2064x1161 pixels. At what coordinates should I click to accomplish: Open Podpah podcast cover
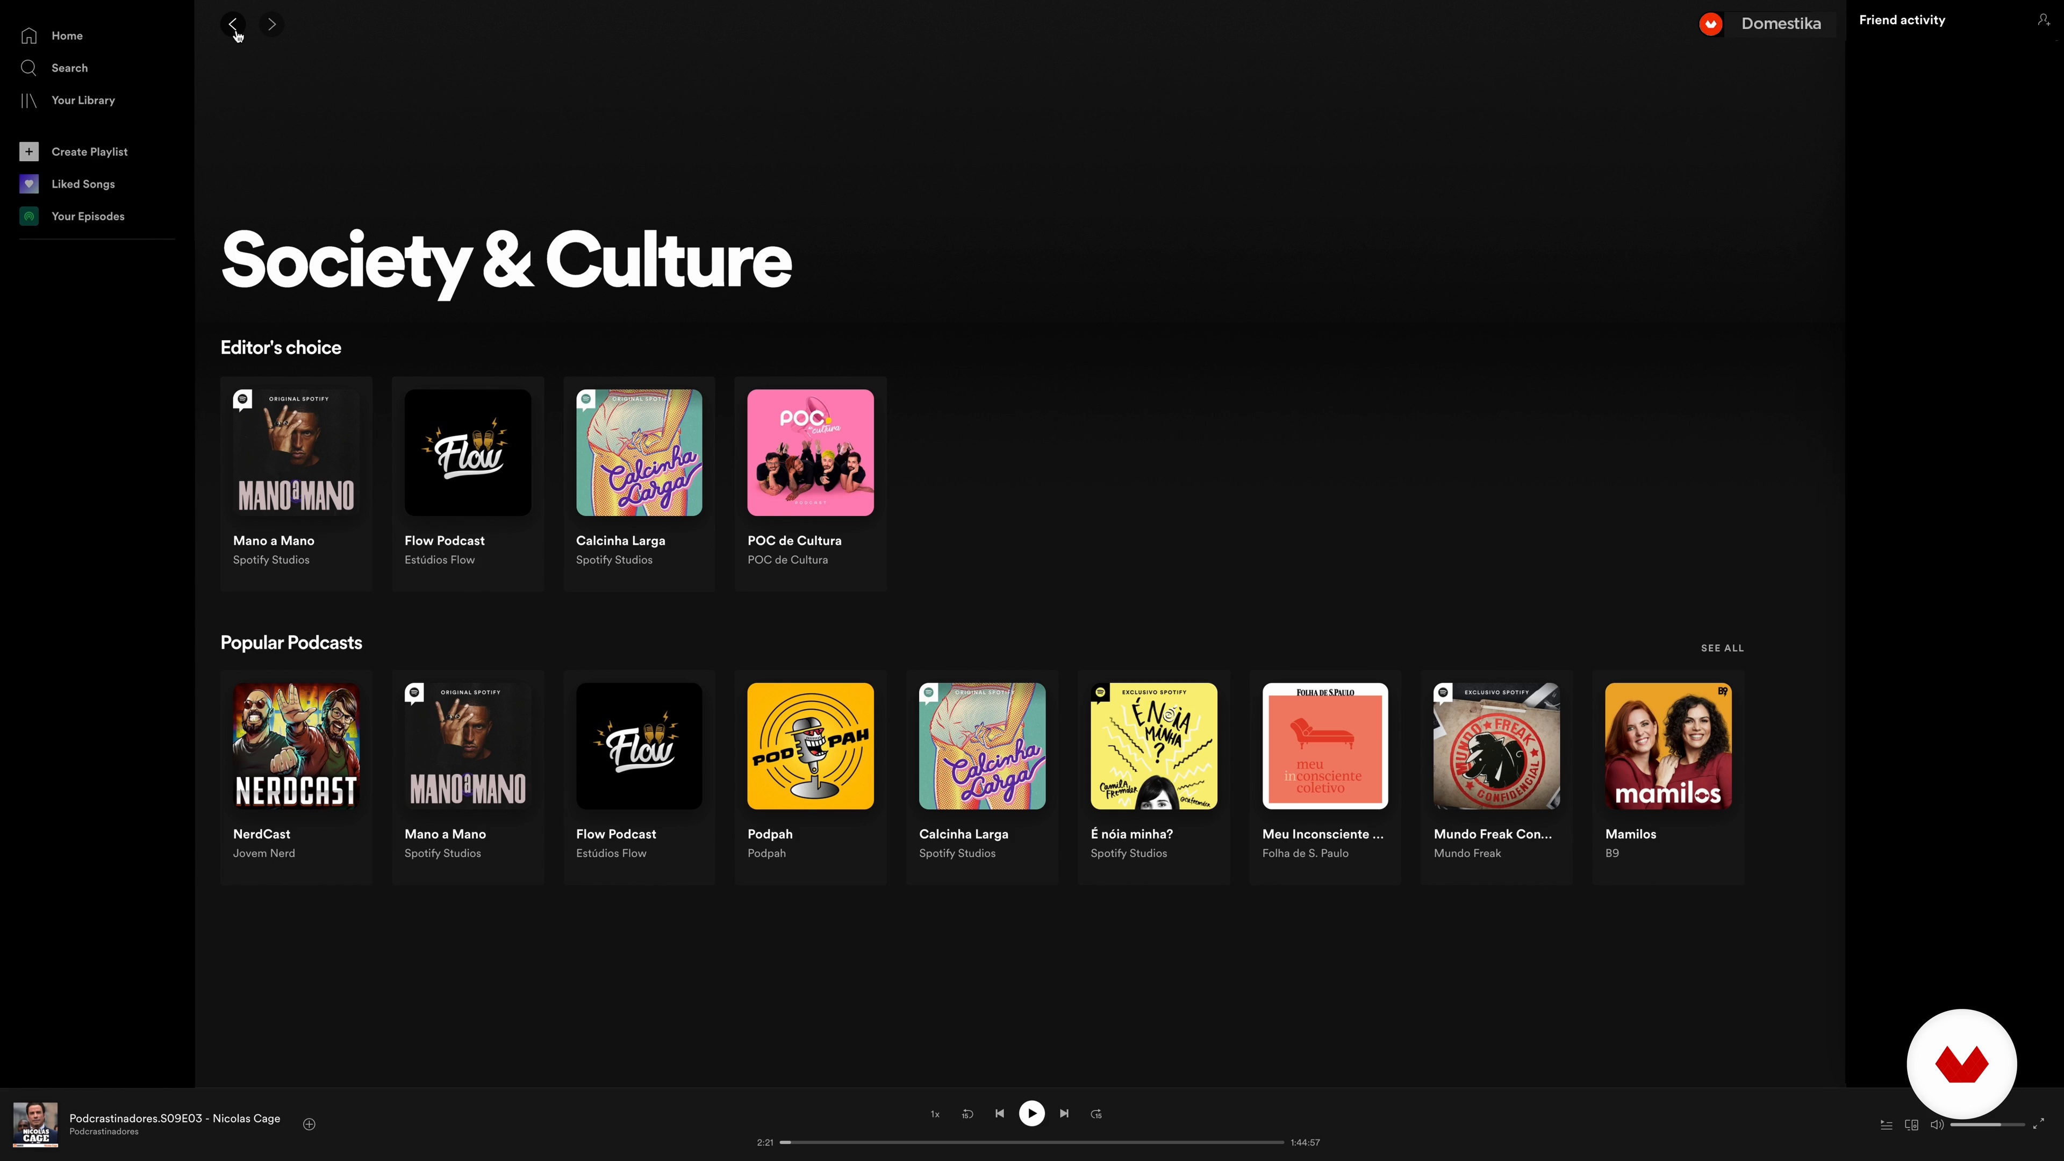point(811,746)
